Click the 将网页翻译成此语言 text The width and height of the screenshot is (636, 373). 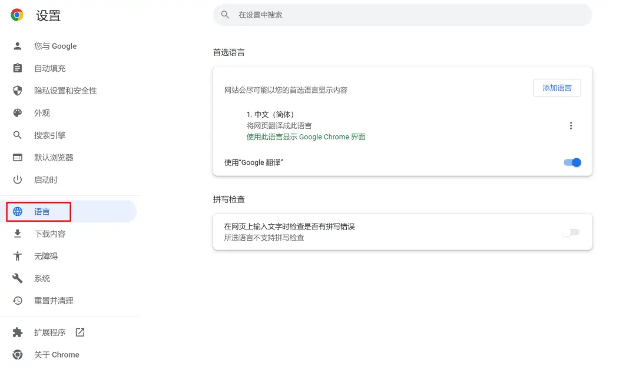pos(279,126)
